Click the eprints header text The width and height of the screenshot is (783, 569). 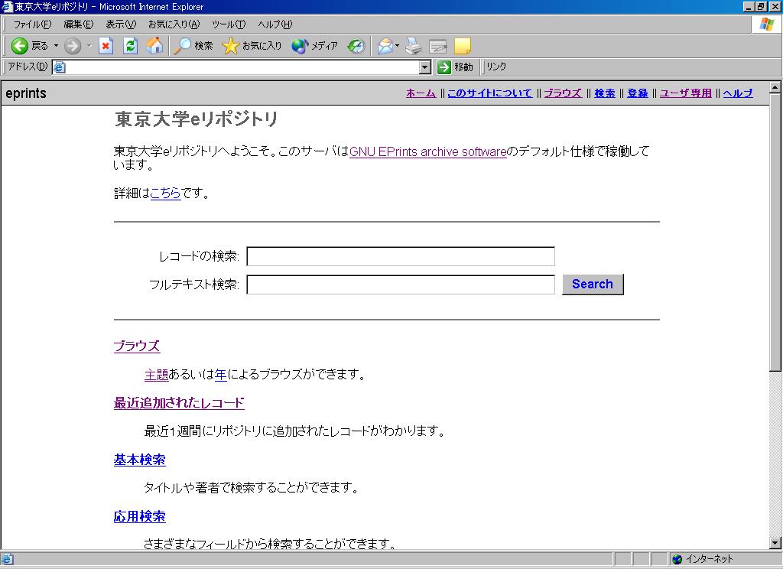[26, 93]
